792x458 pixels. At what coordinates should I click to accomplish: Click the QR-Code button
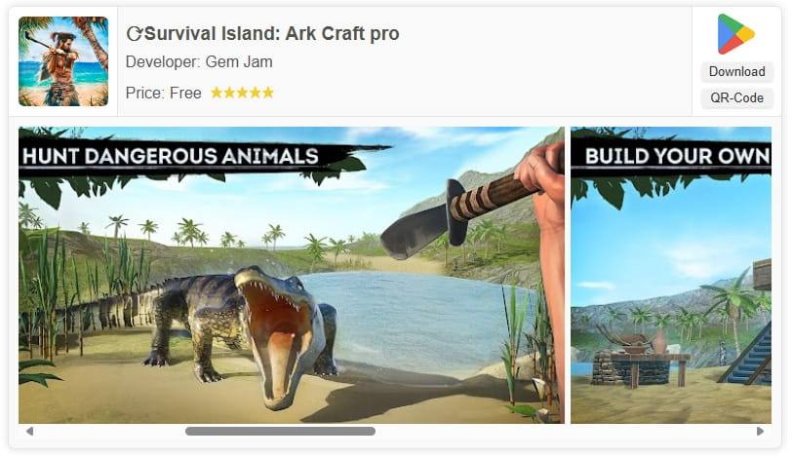[737, 97]
